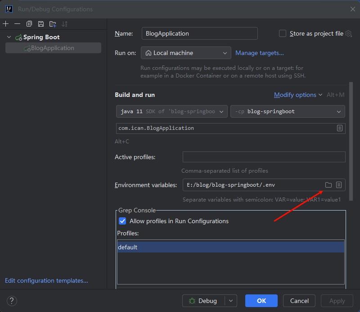Open the help question mark button
This screenshot has width=360, height=312.
click(x=12, y=301)
